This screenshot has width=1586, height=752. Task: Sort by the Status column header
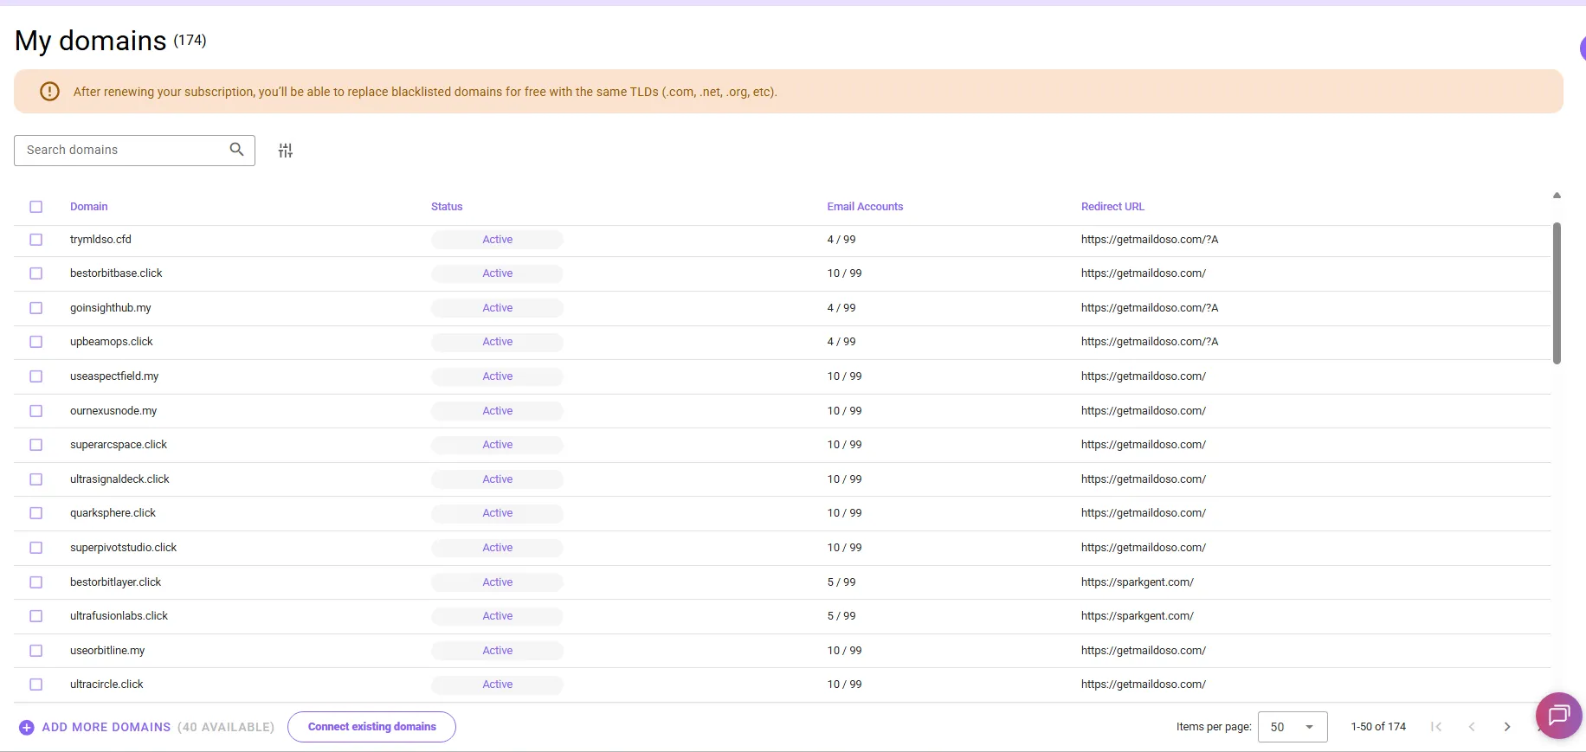point(447,207)
